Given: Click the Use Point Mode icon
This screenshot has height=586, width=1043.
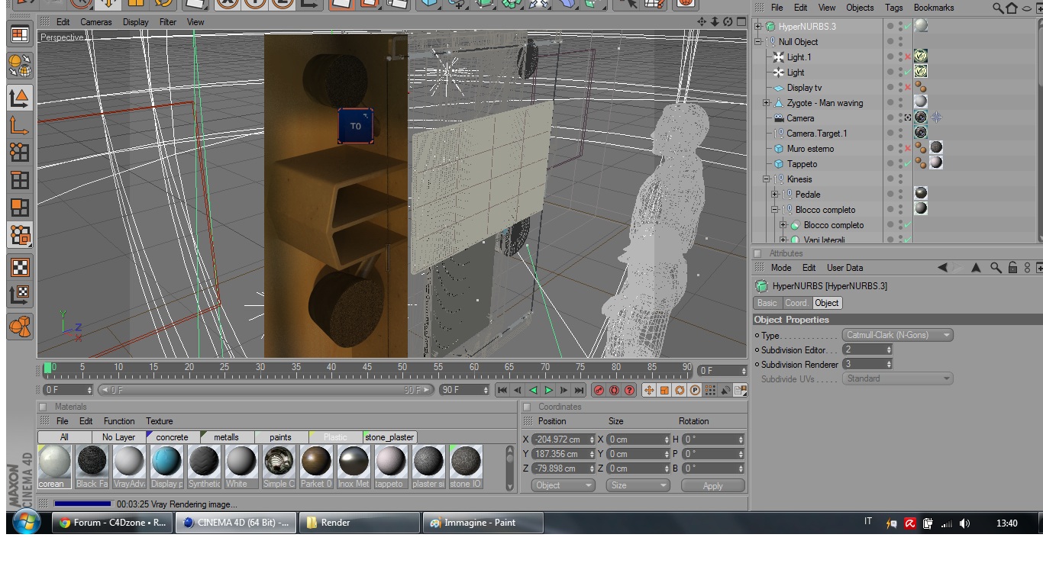Looking at the screenshot, I should tap(20, 153).
